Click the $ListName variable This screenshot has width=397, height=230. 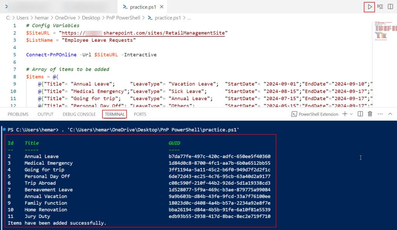(x=39, y=40)
